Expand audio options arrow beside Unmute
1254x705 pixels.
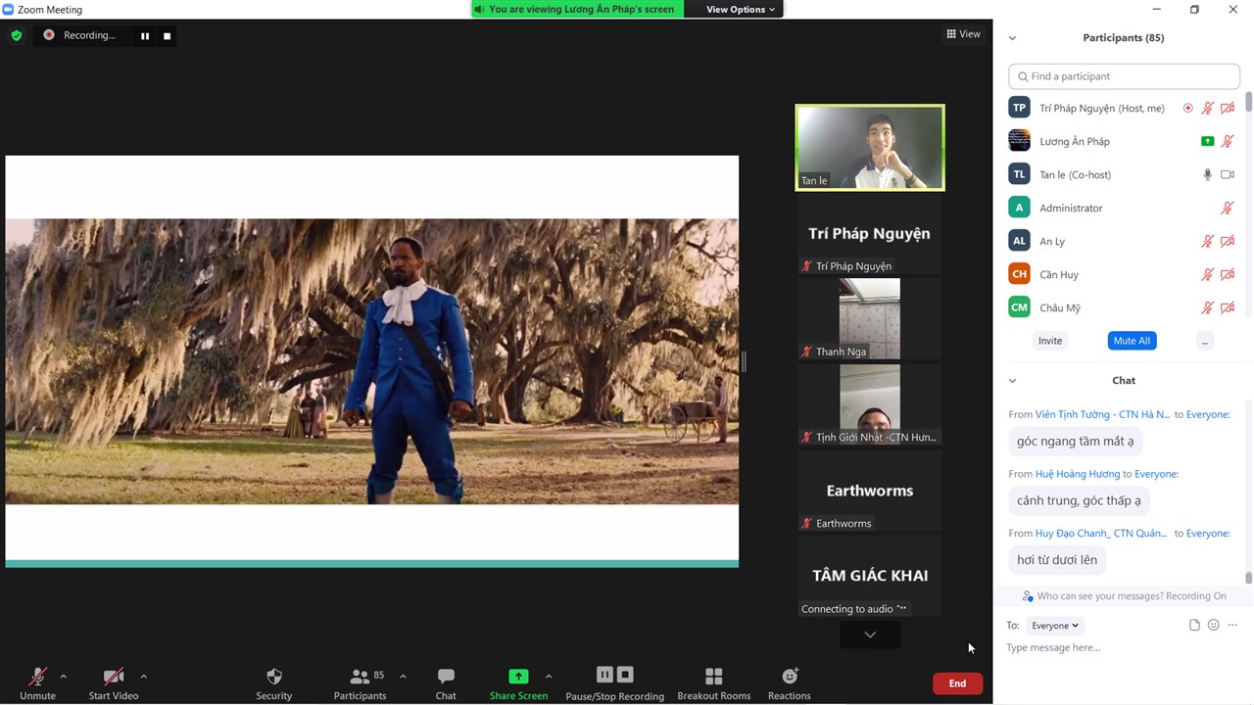(x=64, y=676)
